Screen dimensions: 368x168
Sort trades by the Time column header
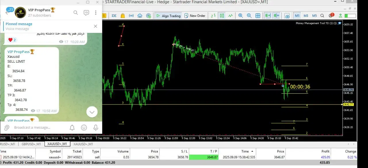tap(245, 151)
